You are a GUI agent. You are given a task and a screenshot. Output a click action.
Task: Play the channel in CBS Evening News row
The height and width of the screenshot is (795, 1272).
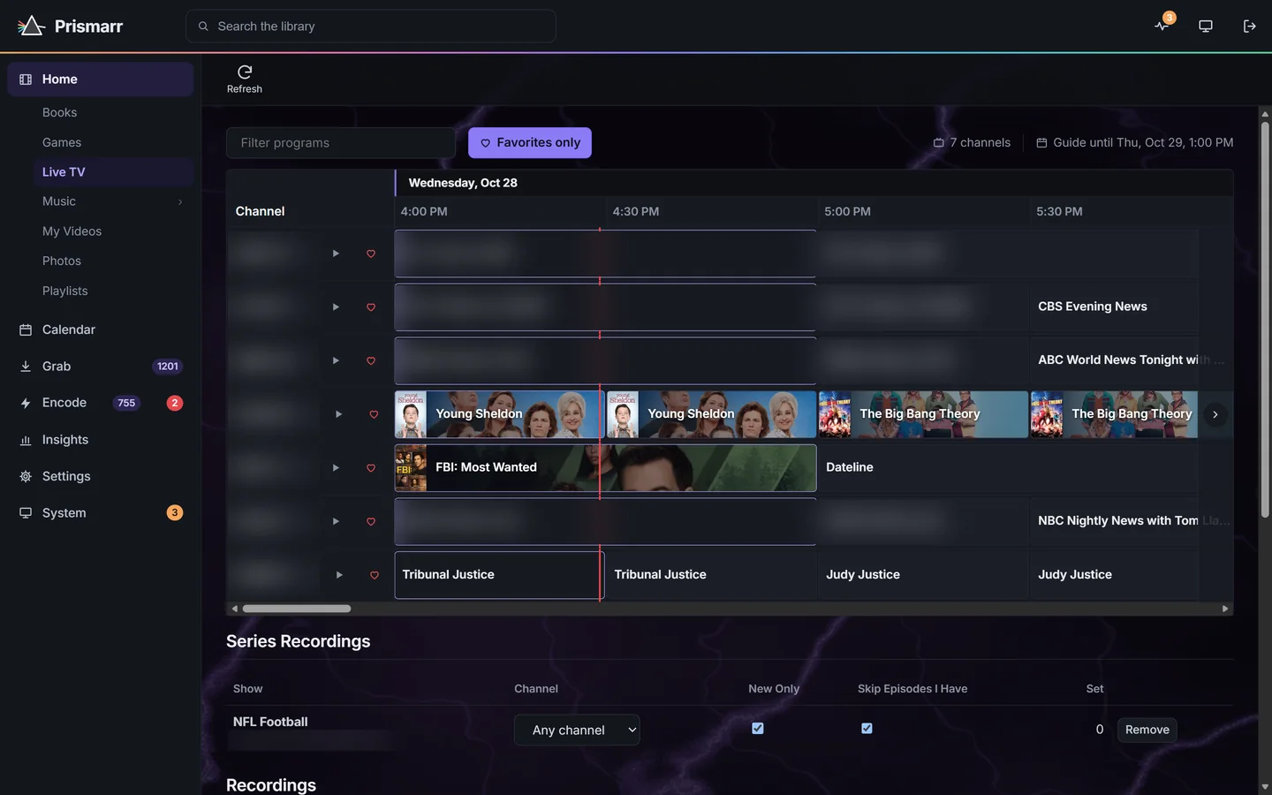(336, 307)
